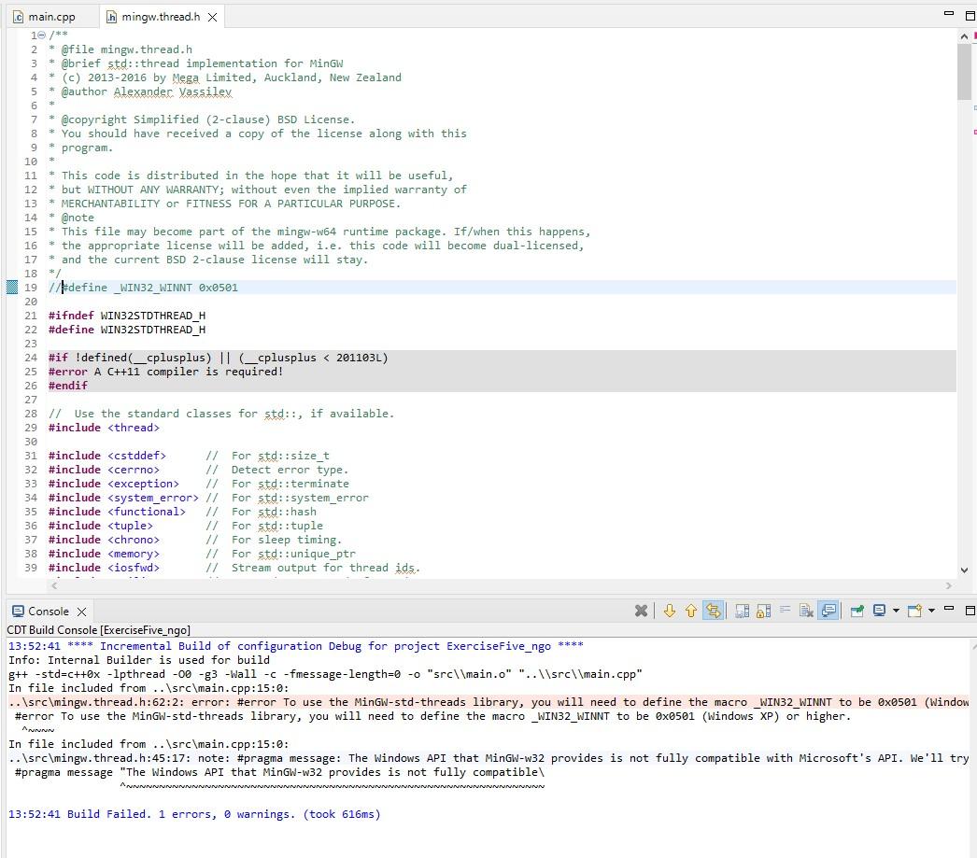Image resolution: width=977 pixels, height=858 pixels.
Task: Click 'CDT Build Console [ExerciseFive_ngo]' label
Action: click(98, 630)
